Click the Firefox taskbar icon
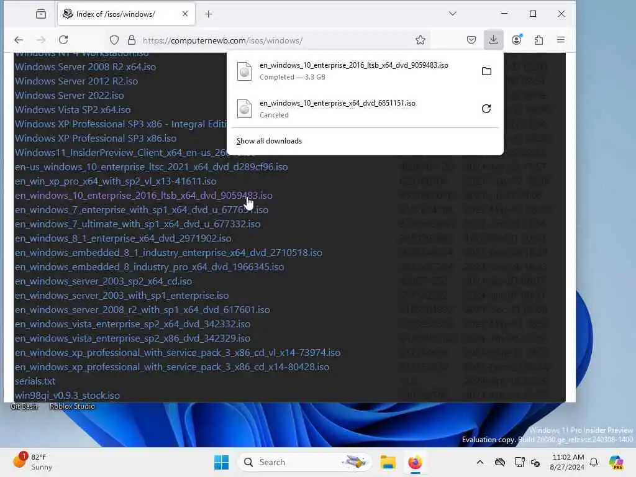This screenshot has height=477, width=636. point(415,462)
